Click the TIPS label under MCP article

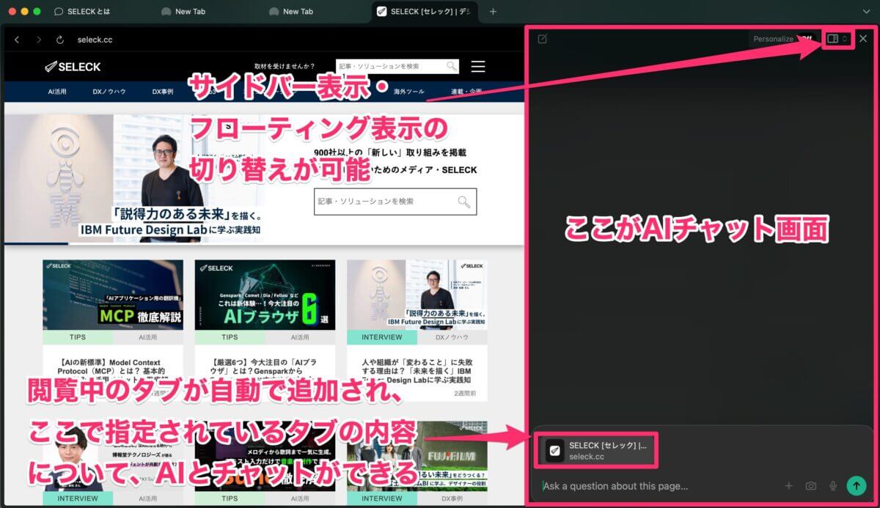tap(78, 337)
